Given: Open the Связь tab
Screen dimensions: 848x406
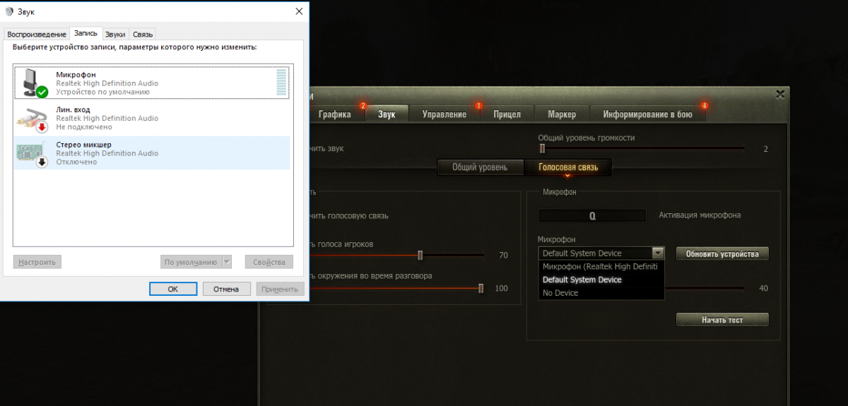Looking at the screenshot, I should pos(142,34).
